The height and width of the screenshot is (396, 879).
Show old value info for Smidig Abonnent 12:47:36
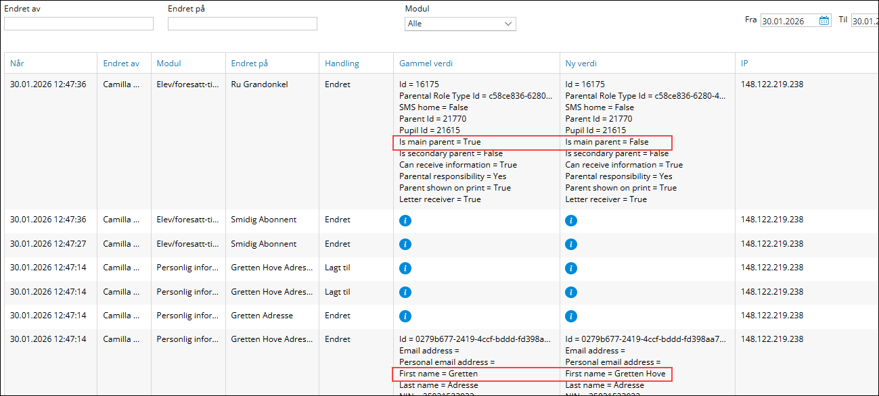(x=405, y=221)
